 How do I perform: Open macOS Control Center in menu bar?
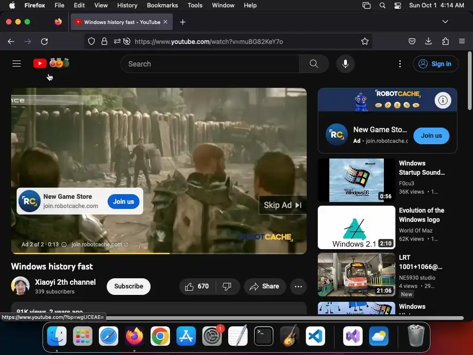click(398, 6)
